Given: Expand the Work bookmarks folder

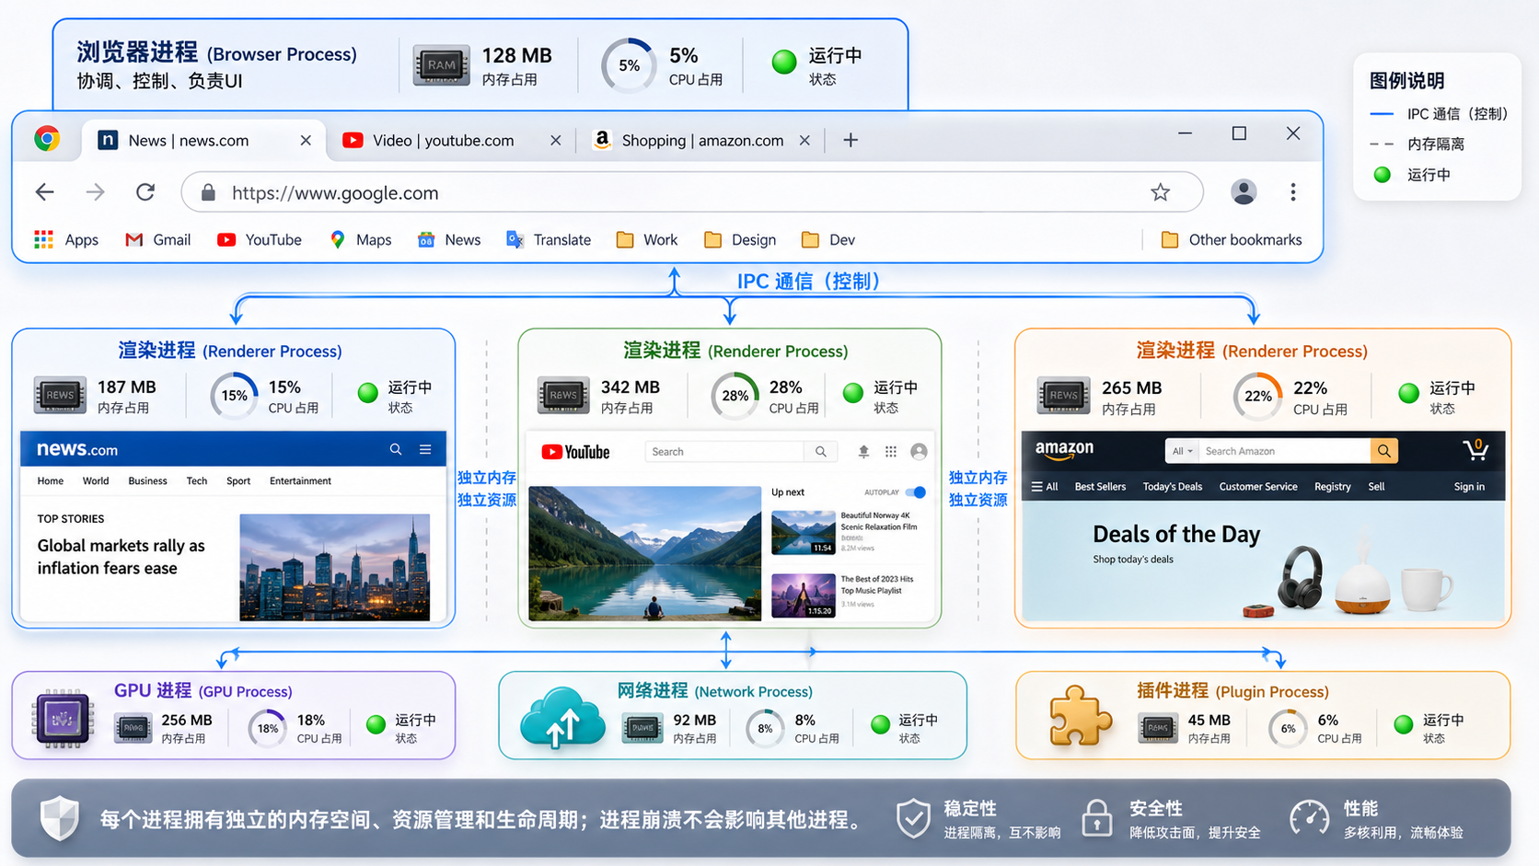Looking at the screenshot, I should (647, 239).
